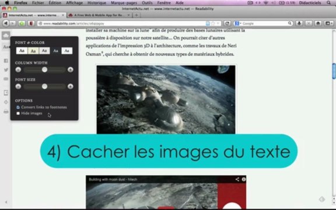
Task: Open the downloads arrow toolbar icon
Action: pos(299,23)
